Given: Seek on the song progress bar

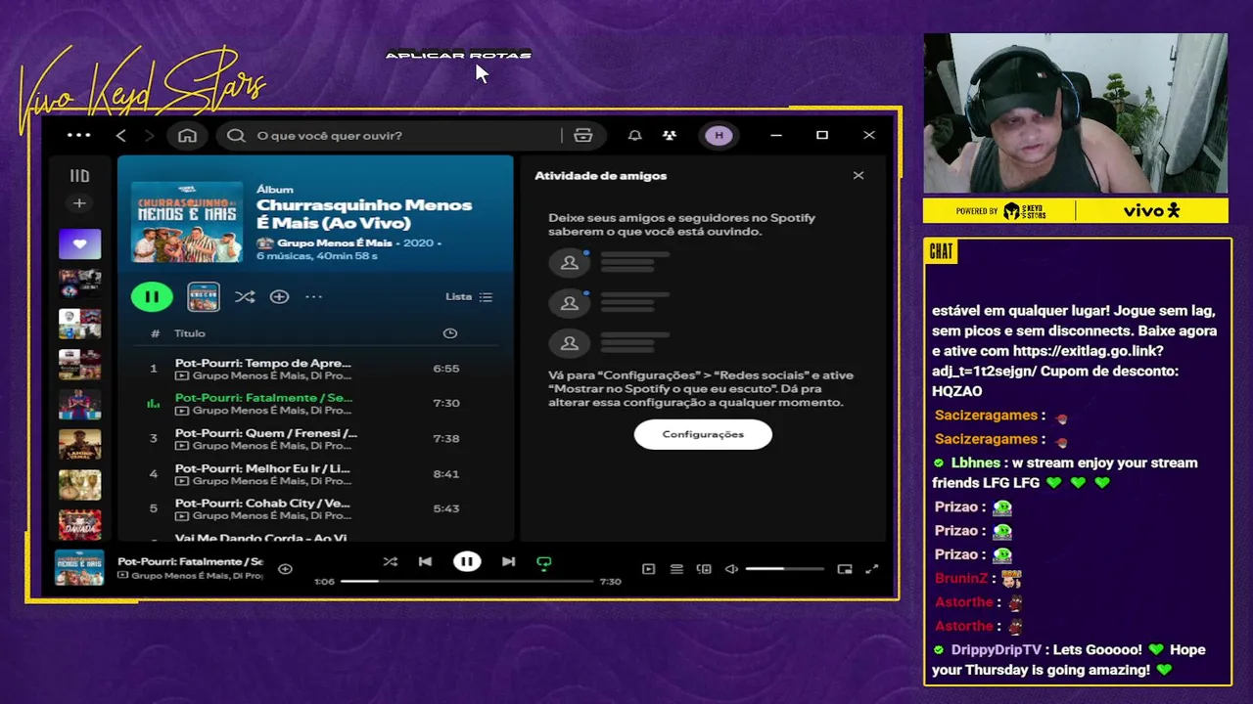Looking at the screenshot, I should 467,581.
